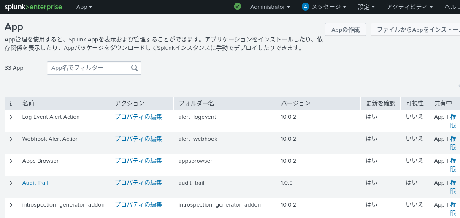Open the Audit Trail app link
The height and width of the screenshot is (218, 460).
pyautogui.click(x=35, y=183)
